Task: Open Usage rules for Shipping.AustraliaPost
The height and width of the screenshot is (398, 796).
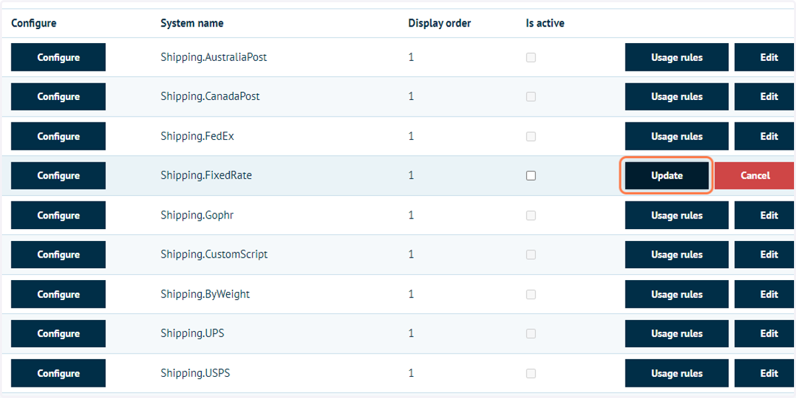Action: click(677, 57)
